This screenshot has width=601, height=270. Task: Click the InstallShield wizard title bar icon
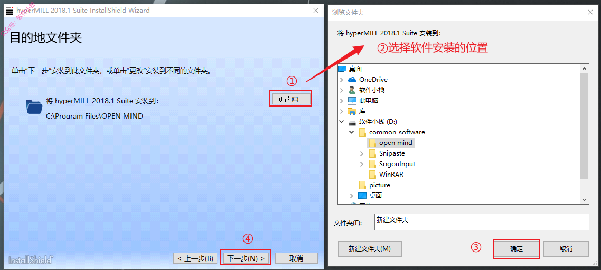(x=10, y=11)
